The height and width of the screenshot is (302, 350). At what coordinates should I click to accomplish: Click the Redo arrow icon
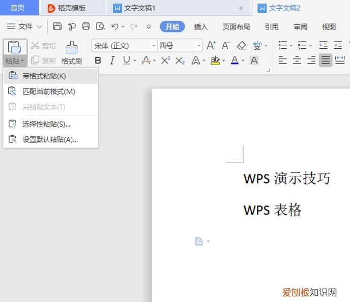[134, 27]
